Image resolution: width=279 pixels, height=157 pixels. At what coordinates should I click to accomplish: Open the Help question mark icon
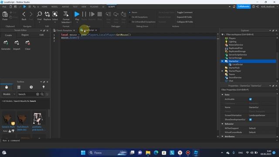pos(253,7)
